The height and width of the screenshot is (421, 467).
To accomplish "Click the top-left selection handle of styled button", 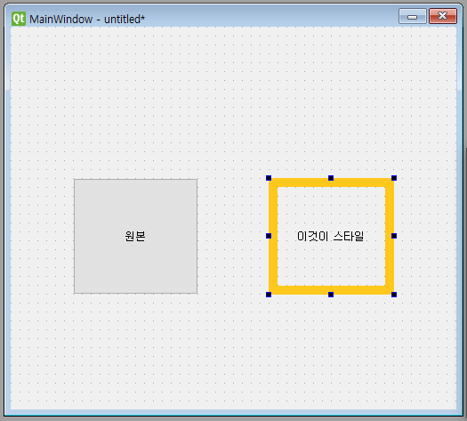I will (x=269, y=178).
